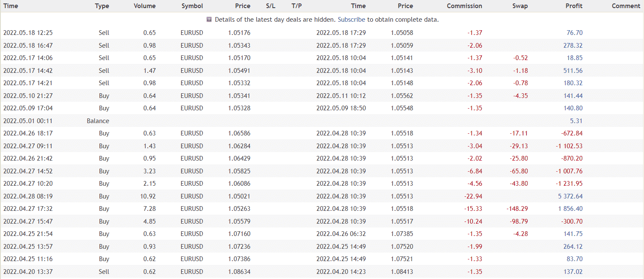The image size is (644, 279).
Task: Click the Commission column header
Action: pyautogui.click(x=465, y=6)
